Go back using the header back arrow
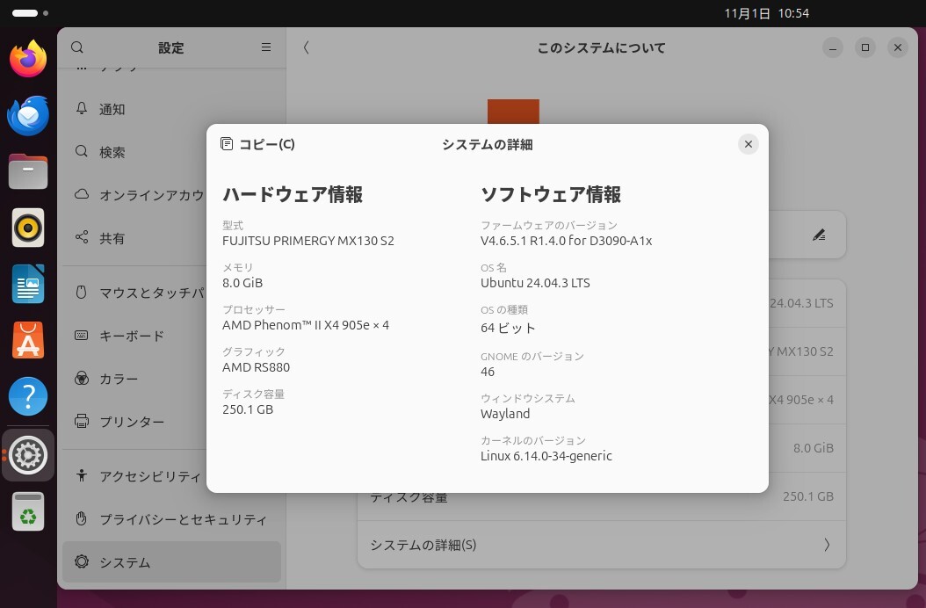Image resolution: width=926 pixels, height=608 pixels. tap(306, 47)
